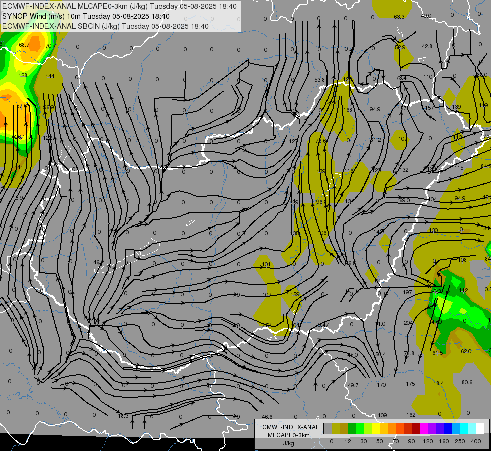
Task: Click the map value 204
Action: point(408,323)
